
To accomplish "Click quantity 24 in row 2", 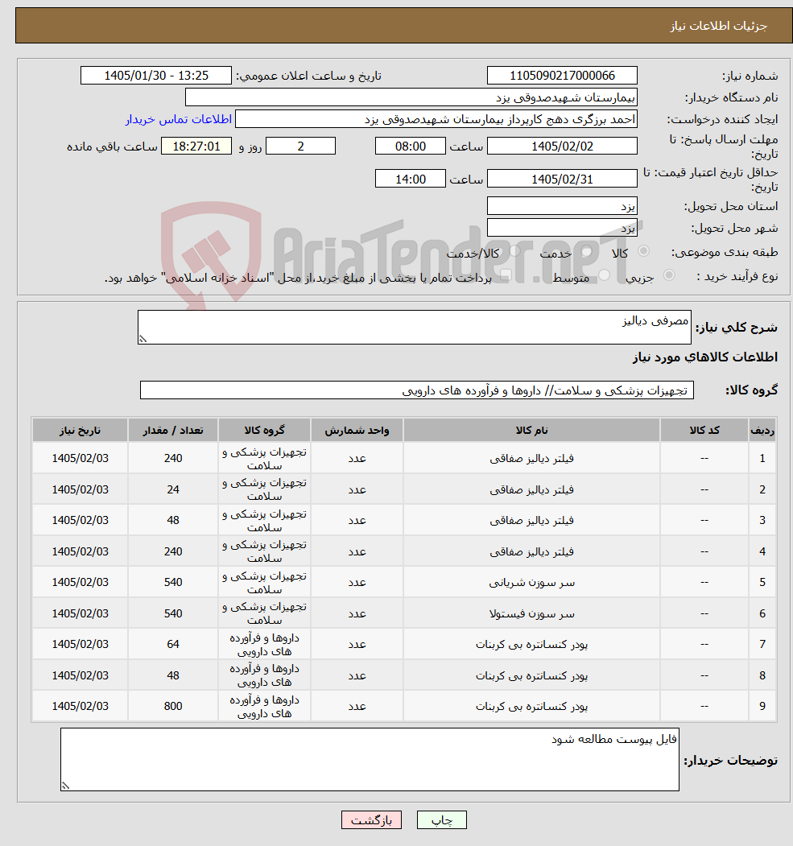I will click(172, 489).
